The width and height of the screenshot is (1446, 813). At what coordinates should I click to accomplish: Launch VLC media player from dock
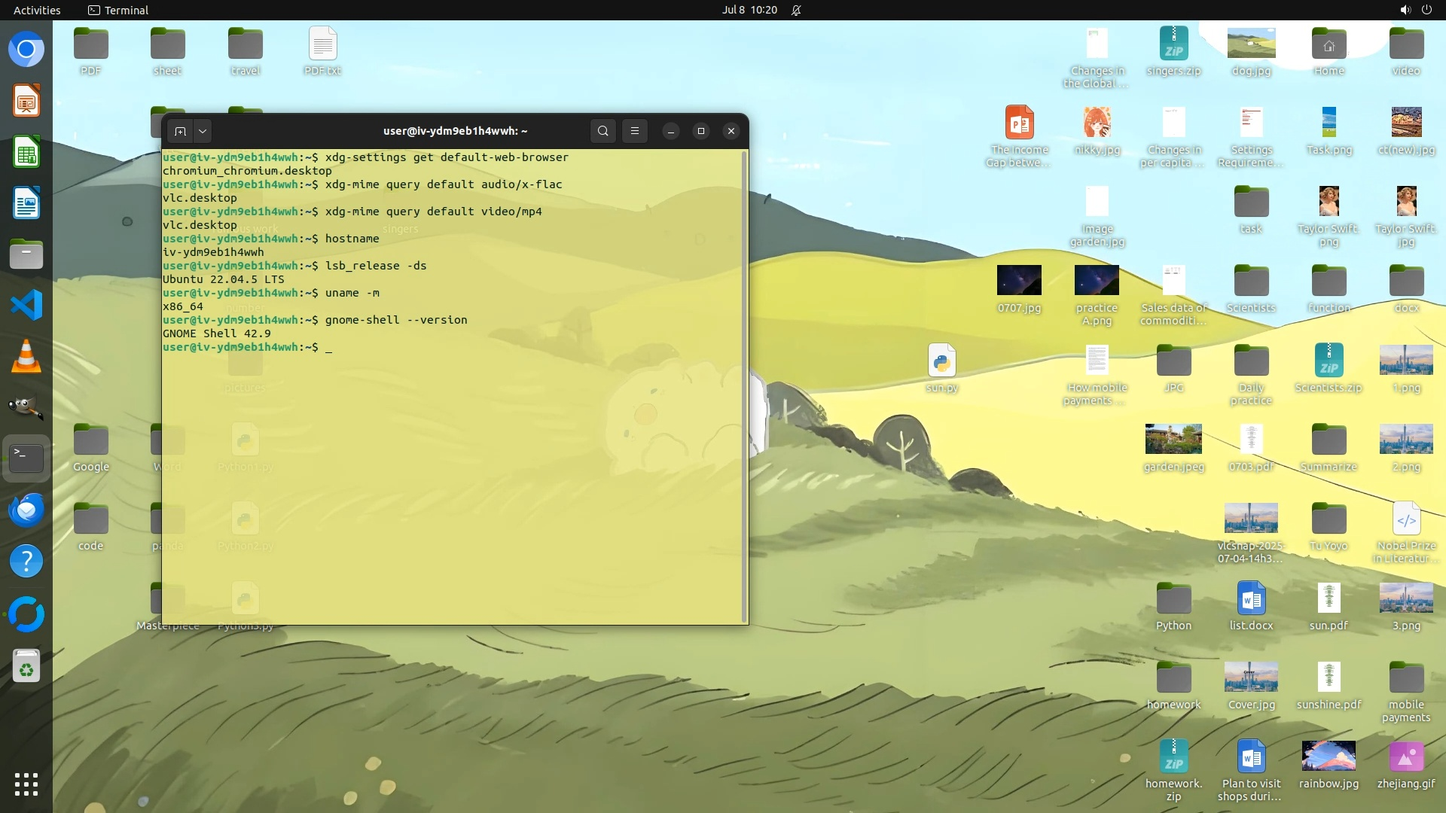pos(26,356)
